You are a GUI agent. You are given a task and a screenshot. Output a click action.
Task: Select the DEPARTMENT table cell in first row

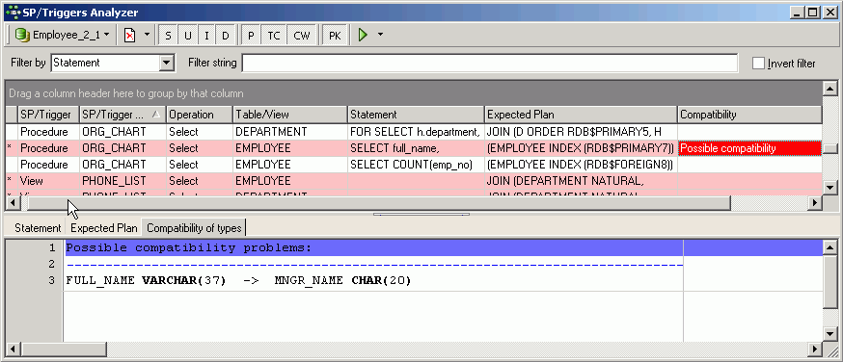tap(289, 132)
